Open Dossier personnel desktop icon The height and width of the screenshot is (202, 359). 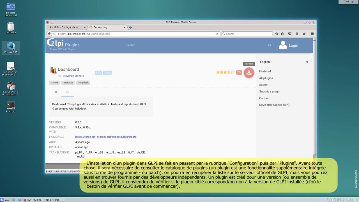[x=11, y=10]
